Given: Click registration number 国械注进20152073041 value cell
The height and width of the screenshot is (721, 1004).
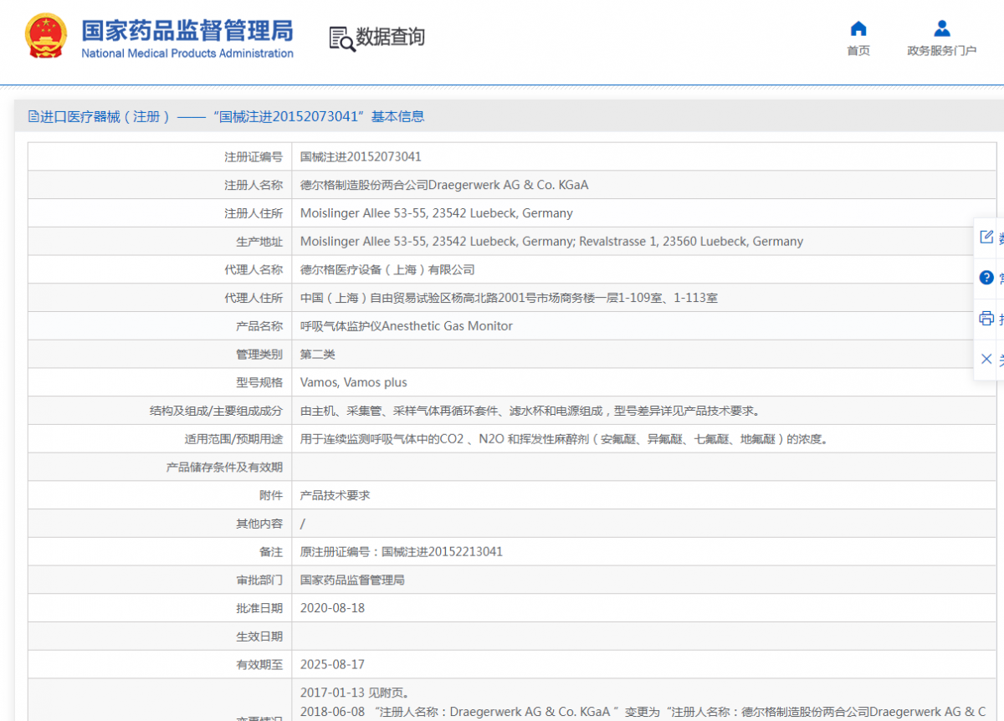Looking at the screenshot, I should point(361,156).
